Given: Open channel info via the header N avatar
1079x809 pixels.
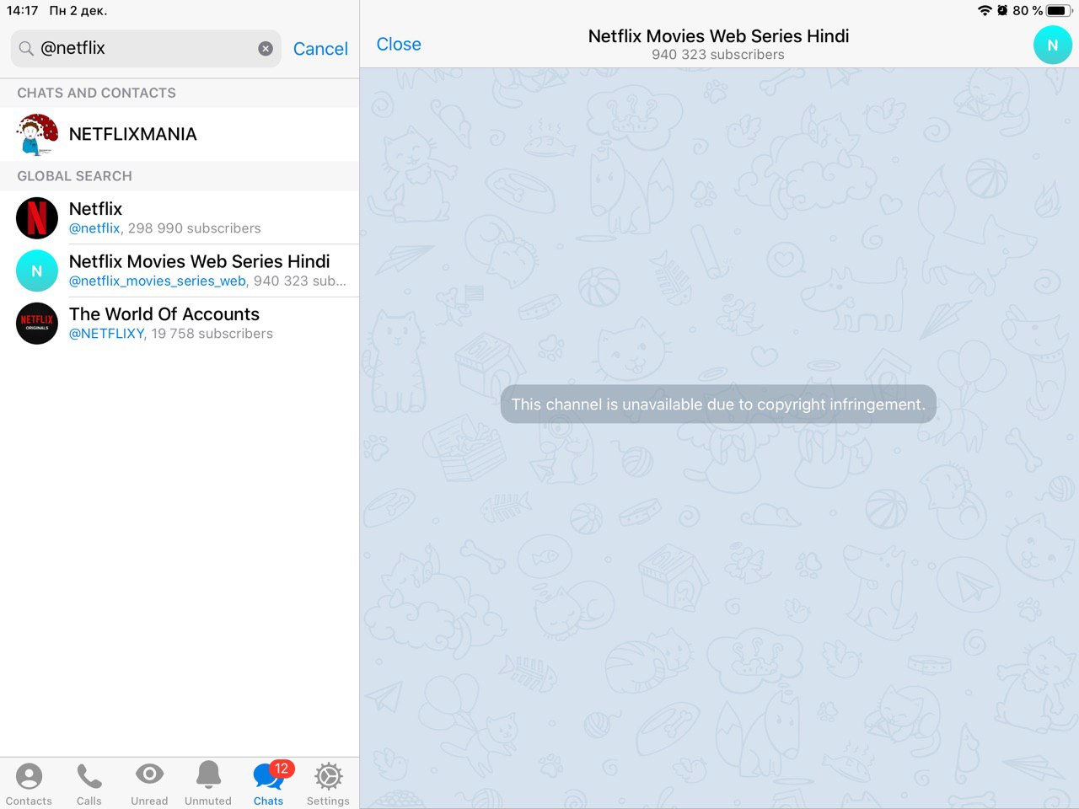Looking at the screenshot, I should [1052, 46].
